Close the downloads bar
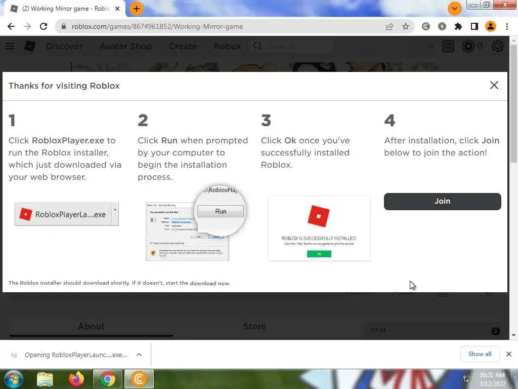 click(509, 354)
